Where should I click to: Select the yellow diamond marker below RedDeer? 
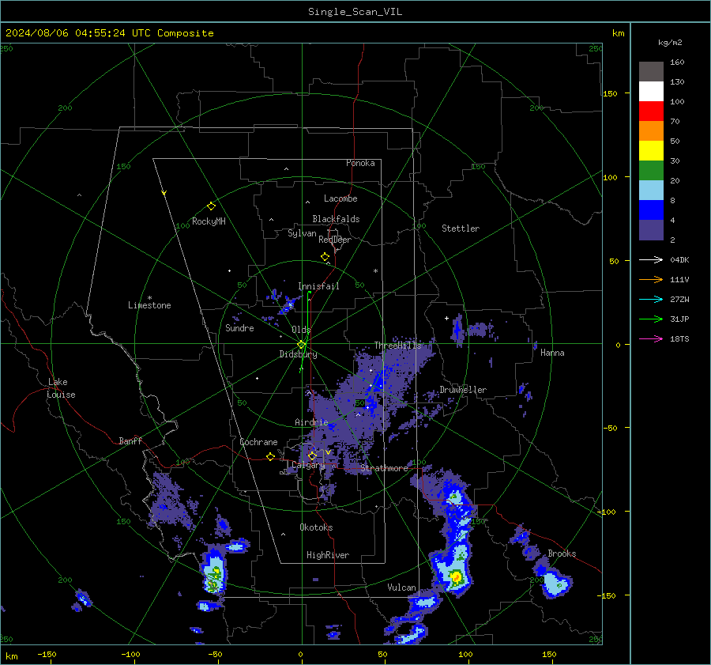(x=325, y=256)
